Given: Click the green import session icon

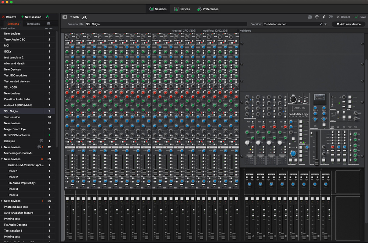Looking at the screenshot, I should tap(47, 17).
